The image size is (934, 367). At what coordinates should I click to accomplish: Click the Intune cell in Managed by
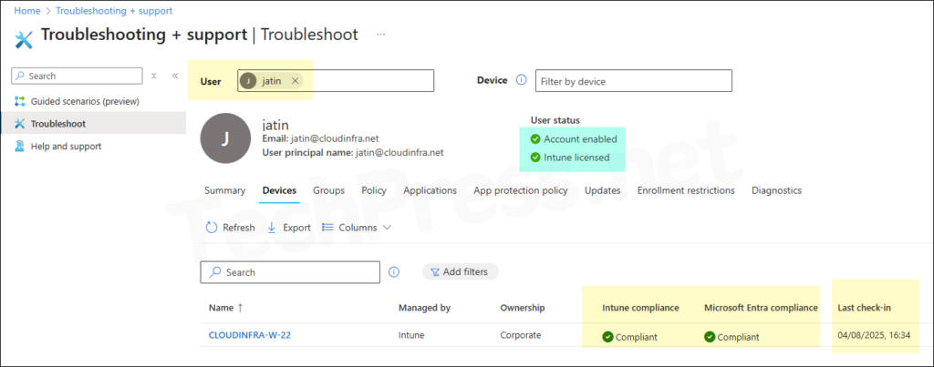click(x=411, y=335)
